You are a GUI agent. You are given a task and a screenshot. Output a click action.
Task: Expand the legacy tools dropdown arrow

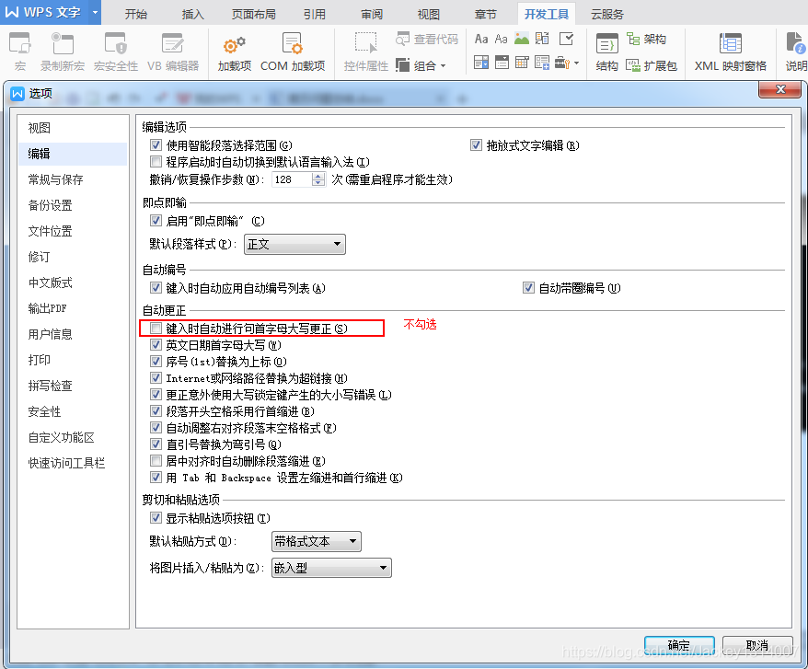[x=576, y=63]
